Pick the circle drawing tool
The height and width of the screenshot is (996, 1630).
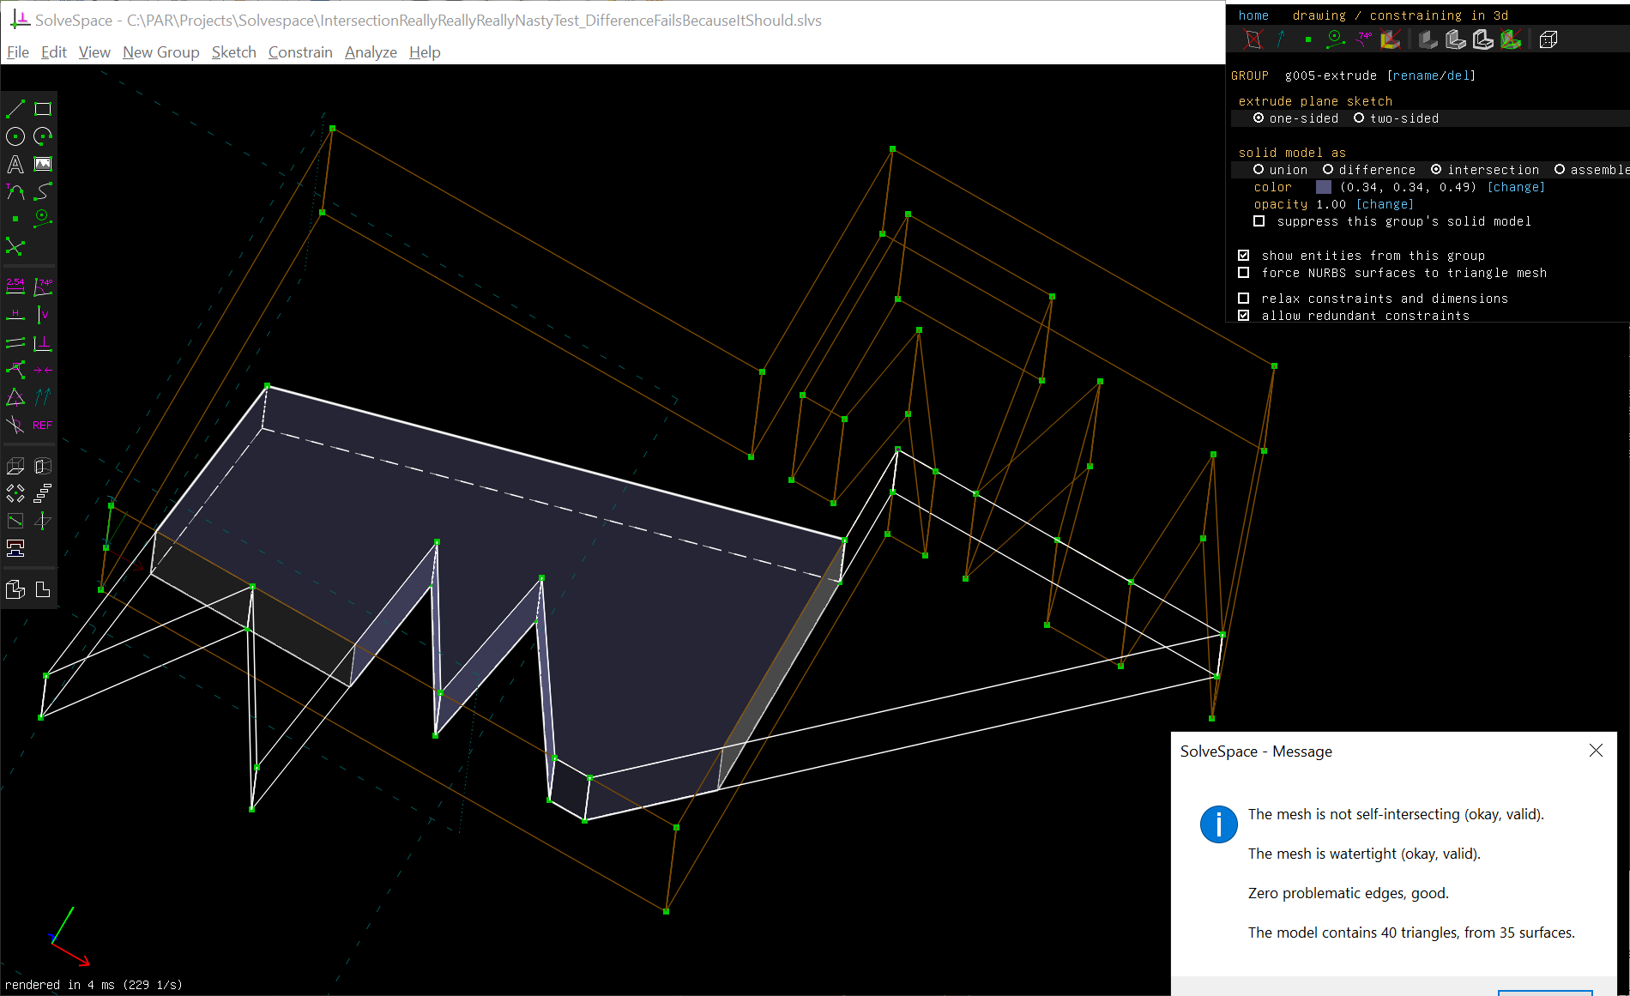coord(15,136)
